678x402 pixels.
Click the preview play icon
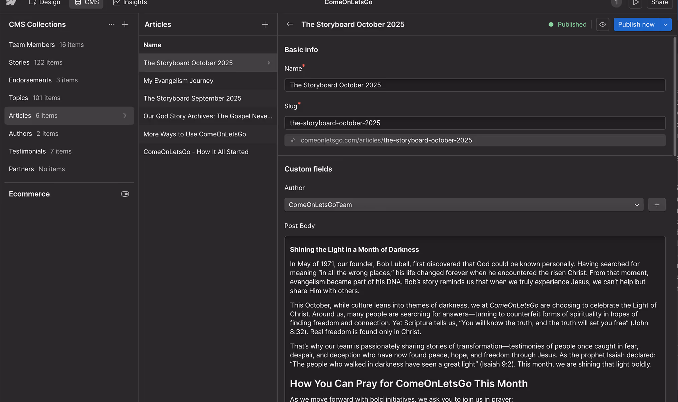(635, 3)
